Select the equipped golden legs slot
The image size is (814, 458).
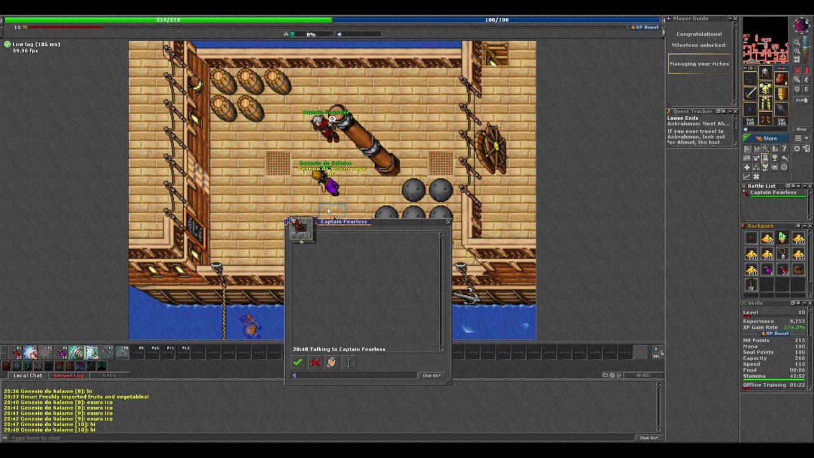(x=766, y=104)
